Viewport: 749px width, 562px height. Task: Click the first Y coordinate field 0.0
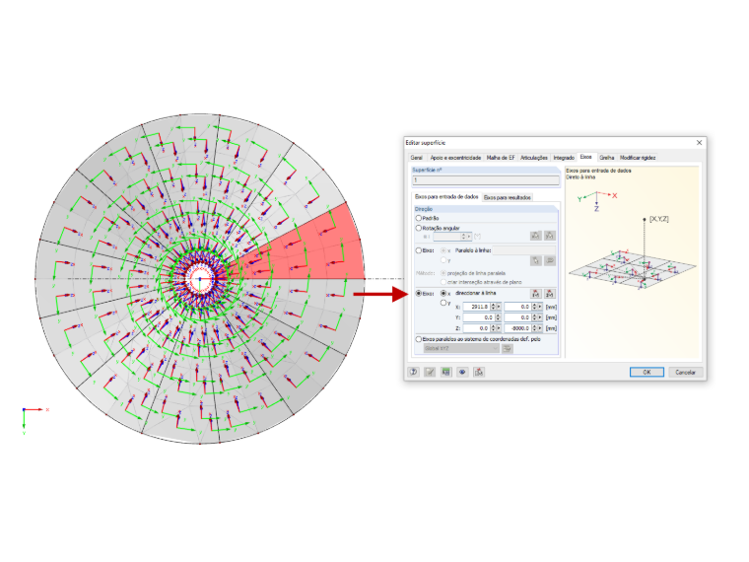pyautogui.click(x=479, y=317)
